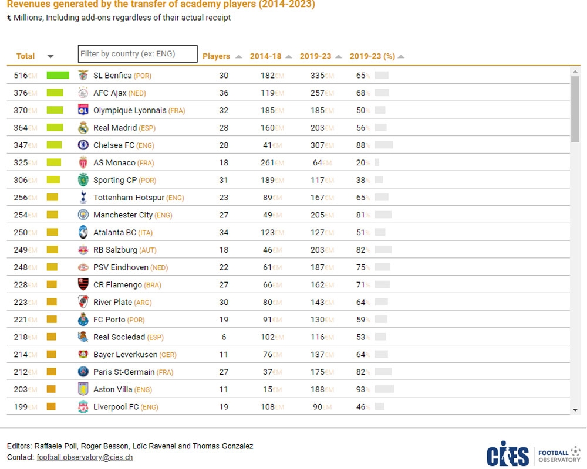
Task: Click the Total column header
Action: coord(25,56)
